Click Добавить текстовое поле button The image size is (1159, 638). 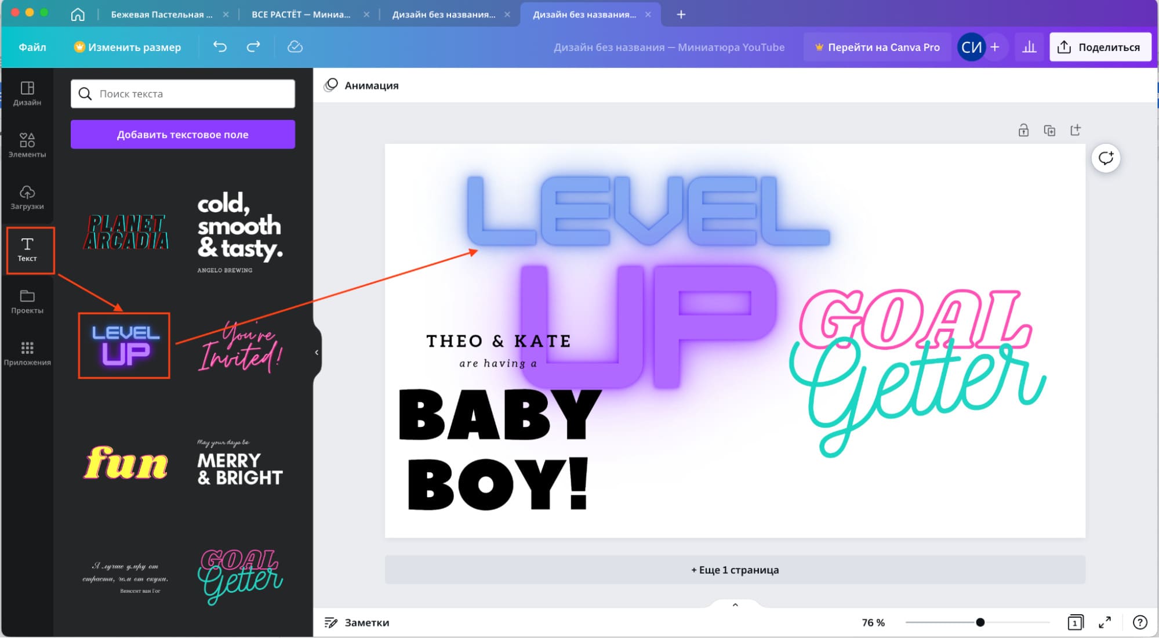[x=183, y=135]
